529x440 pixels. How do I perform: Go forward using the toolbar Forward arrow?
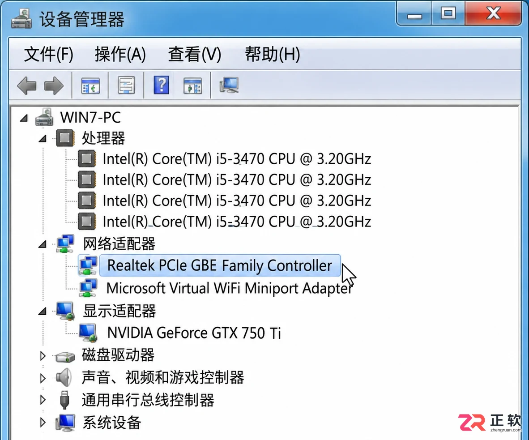pos(54,85)
